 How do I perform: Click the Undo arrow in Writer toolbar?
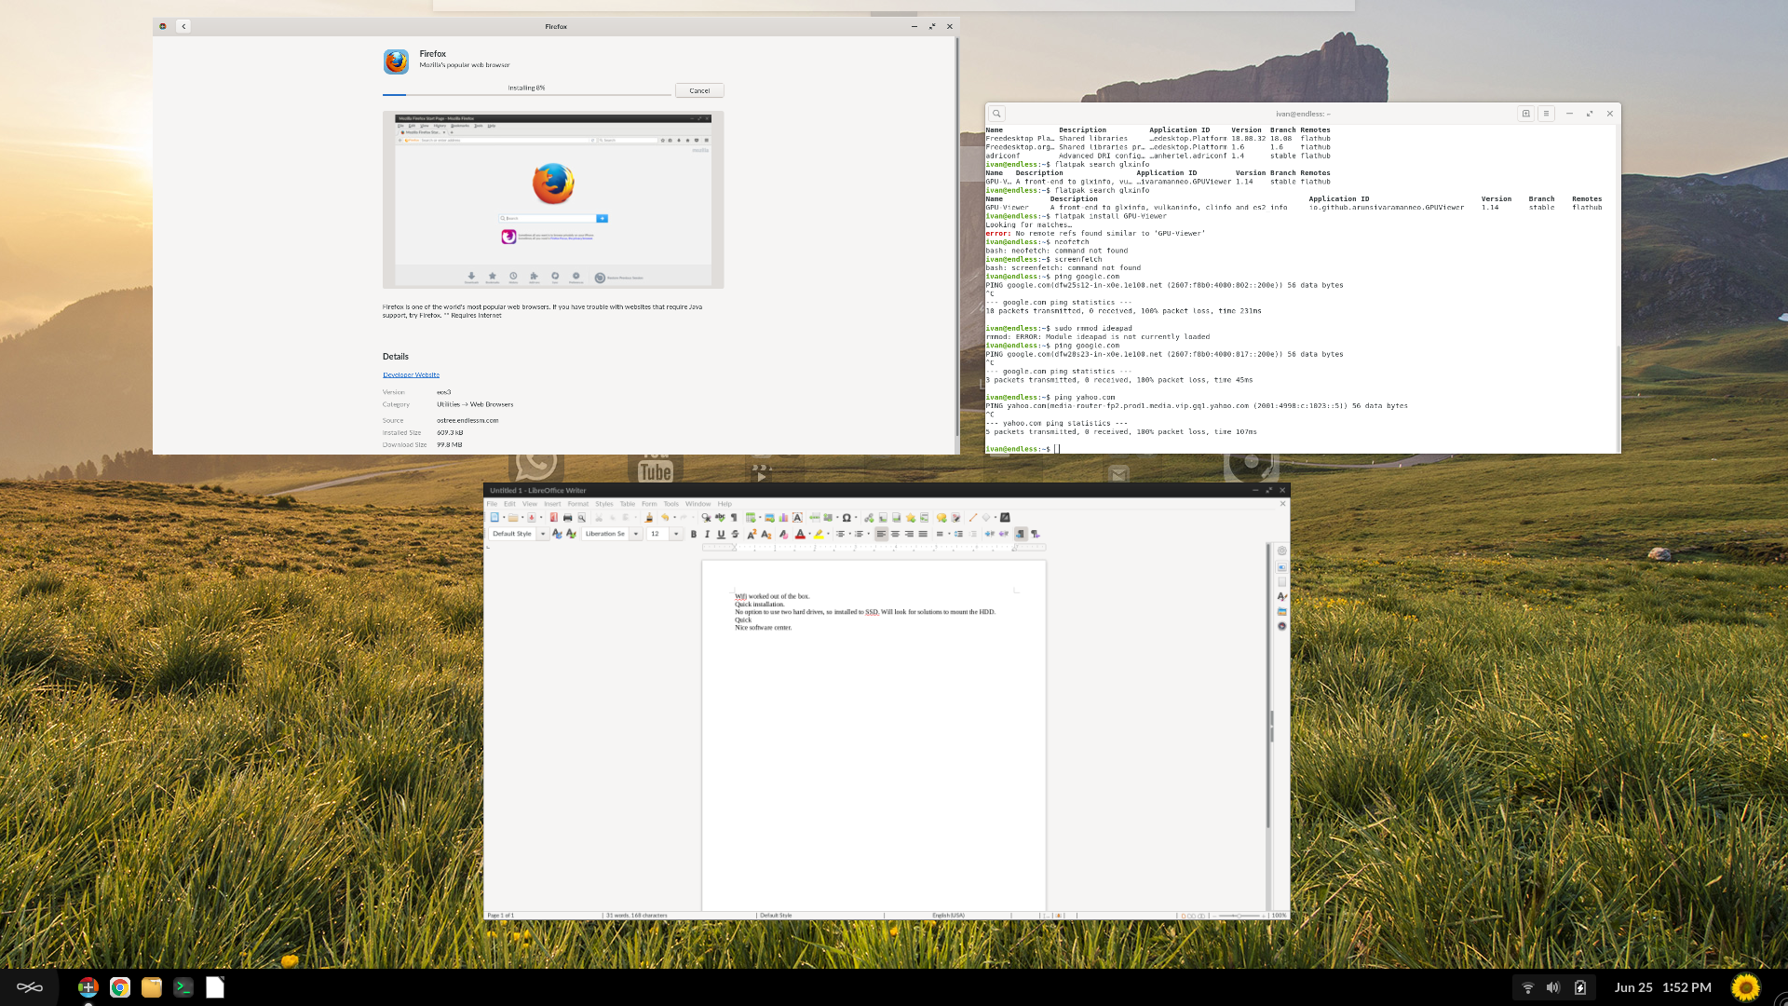click(x=665, y=518)
